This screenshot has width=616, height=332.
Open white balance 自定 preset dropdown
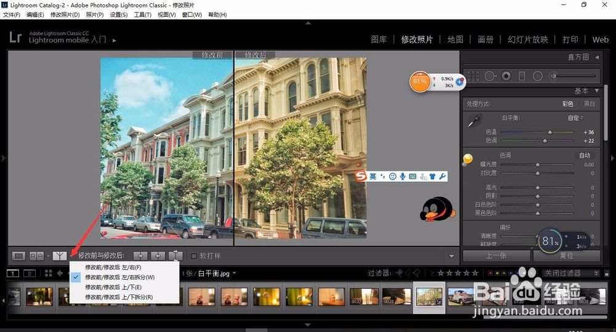(575, 118)
